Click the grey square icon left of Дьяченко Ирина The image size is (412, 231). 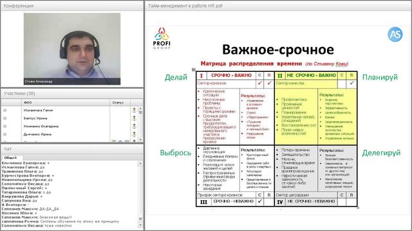pyautogui.click(x=5, y=134)
